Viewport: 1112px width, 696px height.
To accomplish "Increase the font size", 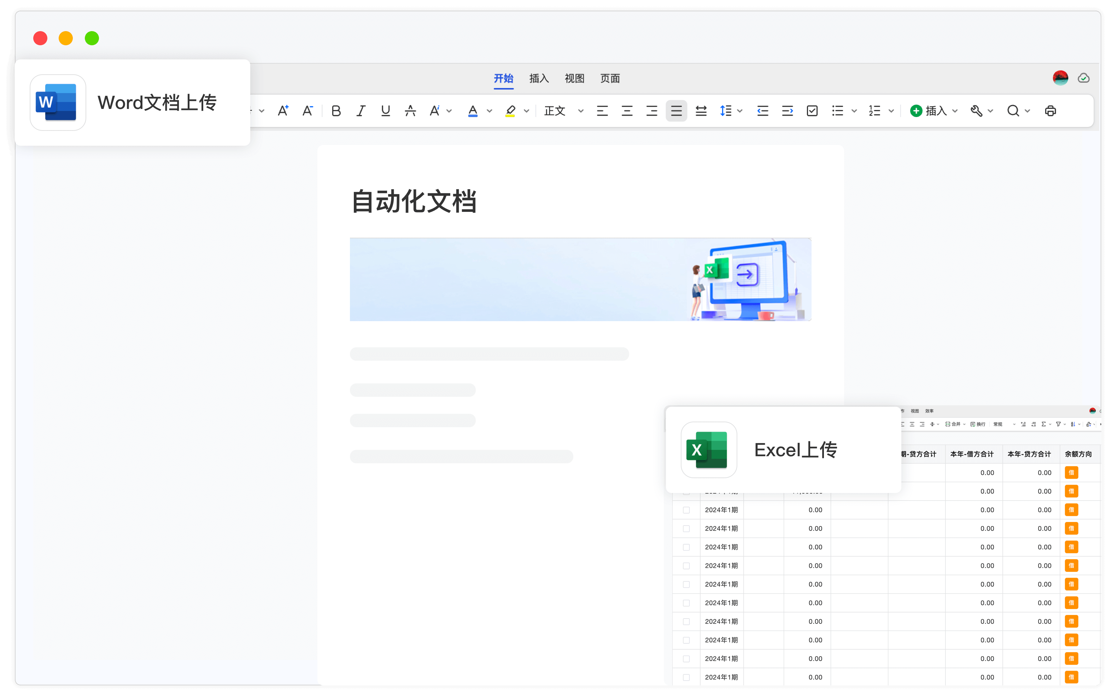I will point(283,110).
